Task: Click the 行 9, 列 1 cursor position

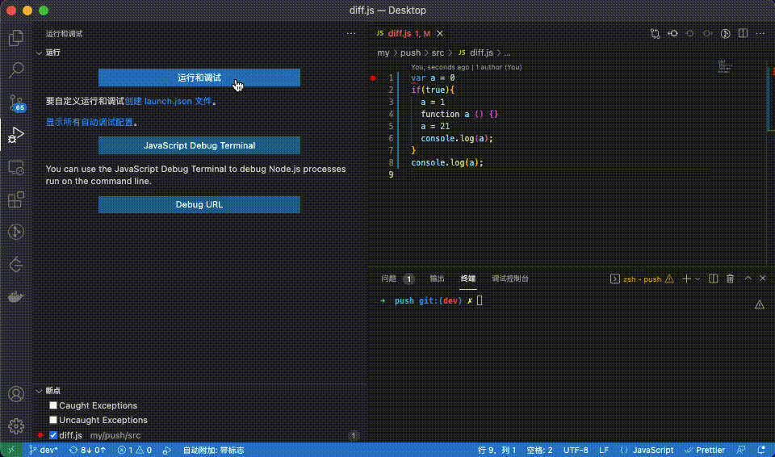Action: [x=496, y=450]
